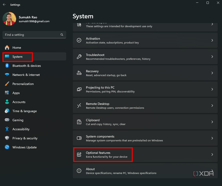Open the Clipboard row chevron
This screenshot has width=222, height=186.
coord(212,122)
